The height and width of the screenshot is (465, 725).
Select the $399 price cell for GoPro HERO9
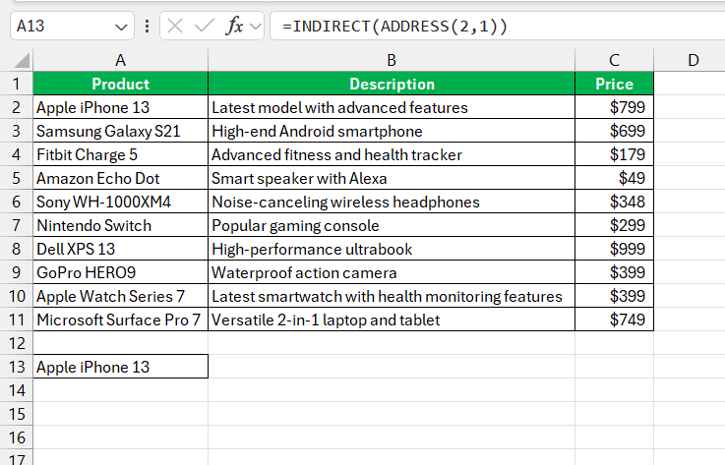(614, 272)
